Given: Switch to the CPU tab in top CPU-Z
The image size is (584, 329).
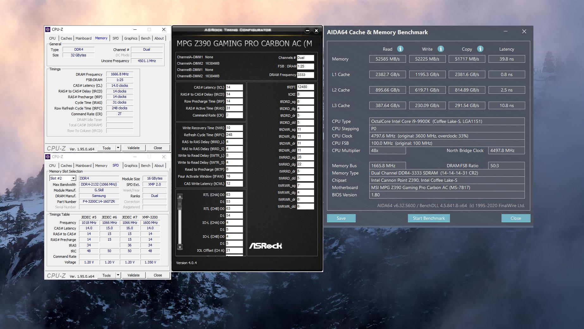Looking at the screenshot, I should point(52,38).
